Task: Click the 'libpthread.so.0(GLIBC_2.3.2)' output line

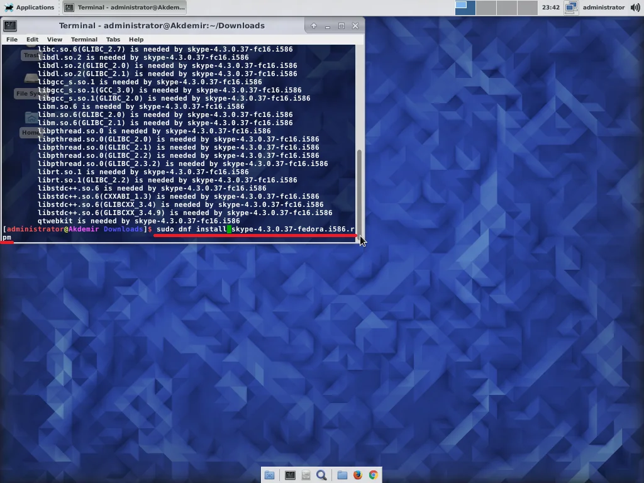Action: 183,164
